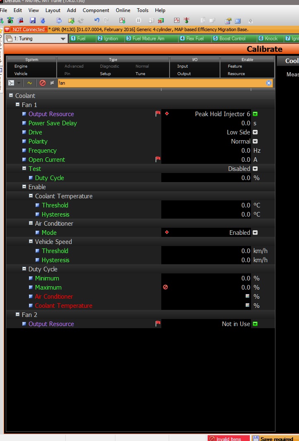This screenshot has height=441, width=299.
Task: Open the Edit menu
Action: [x=18, y=10]
